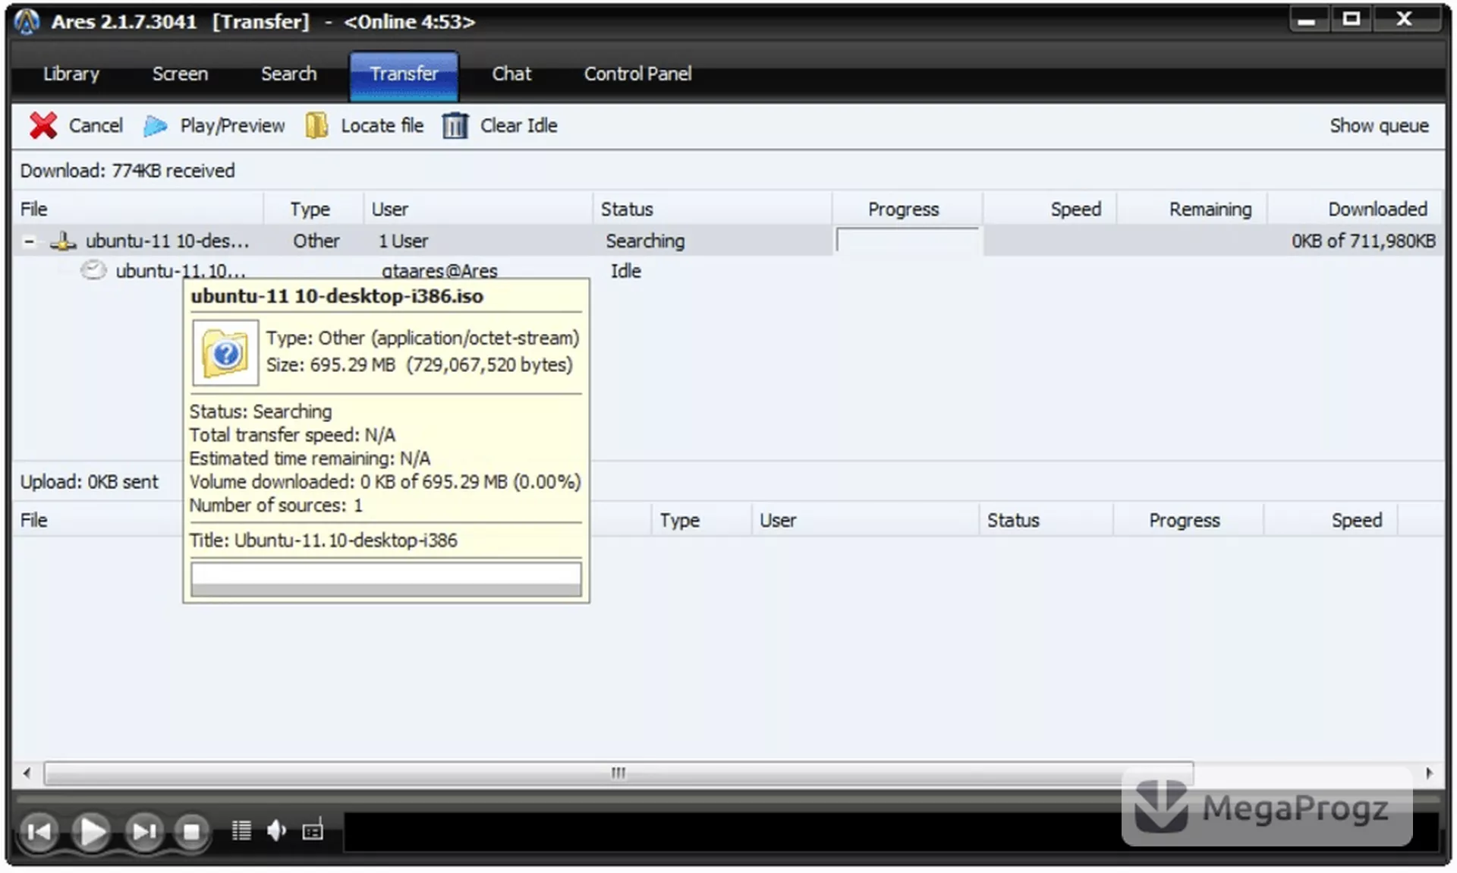Sort downloads by User column header
The image size is (1457, 873).
click(x=478, y=209)
